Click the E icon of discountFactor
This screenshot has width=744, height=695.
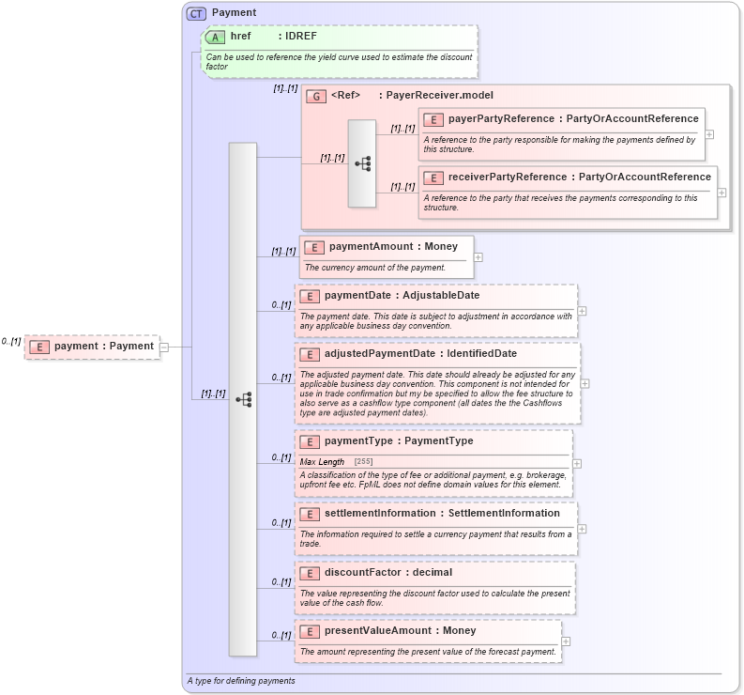click(310, 574)
